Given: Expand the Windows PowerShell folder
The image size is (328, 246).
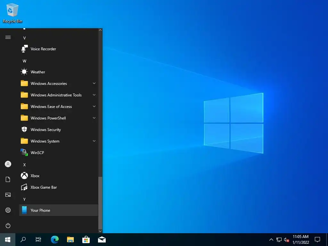Looking at the screenshot, I should pyautogui.click(x=59, y=118).
